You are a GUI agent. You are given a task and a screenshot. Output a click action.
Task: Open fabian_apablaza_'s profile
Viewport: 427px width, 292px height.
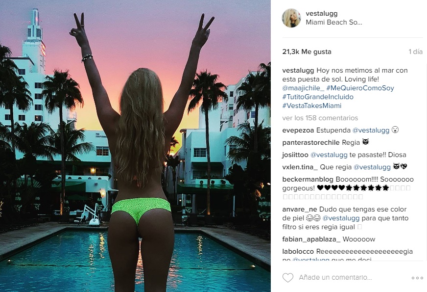(x=311, y=239)
